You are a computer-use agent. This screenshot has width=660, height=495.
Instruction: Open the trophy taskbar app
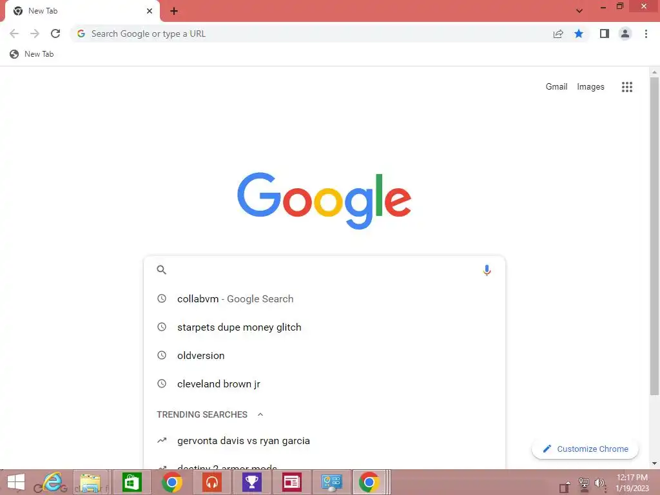click(252, 482)
